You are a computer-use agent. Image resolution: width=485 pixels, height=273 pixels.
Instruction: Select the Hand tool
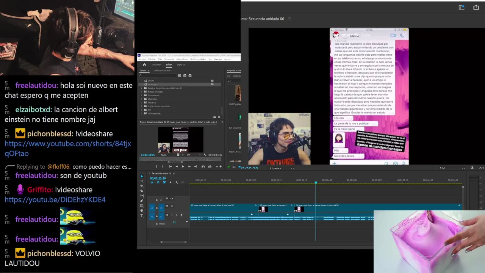(142, 210)
